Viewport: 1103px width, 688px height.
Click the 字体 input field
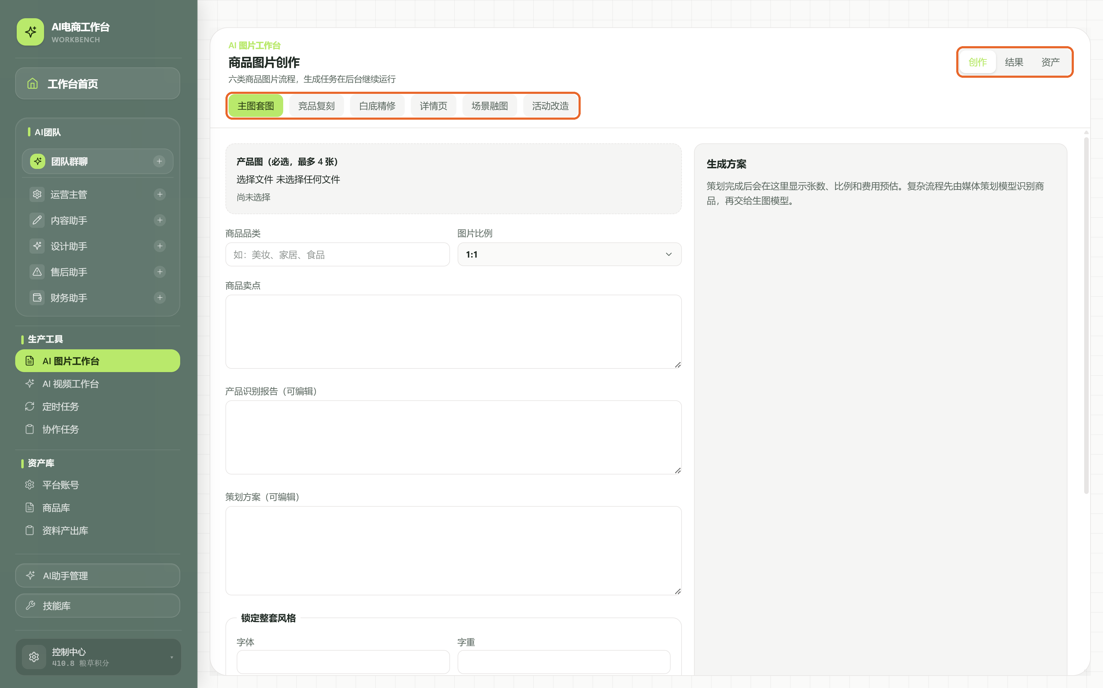tap(343, 662)
